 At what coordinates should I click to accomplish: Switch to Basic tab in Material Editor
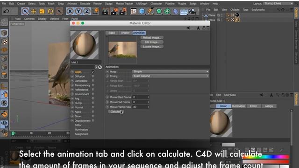pos(112,33)
